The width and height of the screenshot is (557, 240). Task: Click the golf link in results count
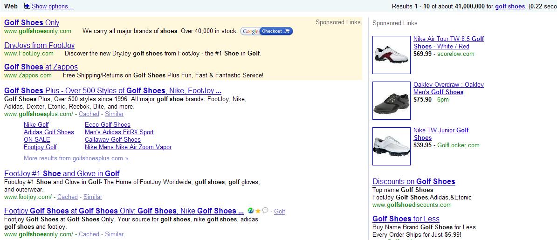coord(501,7)
